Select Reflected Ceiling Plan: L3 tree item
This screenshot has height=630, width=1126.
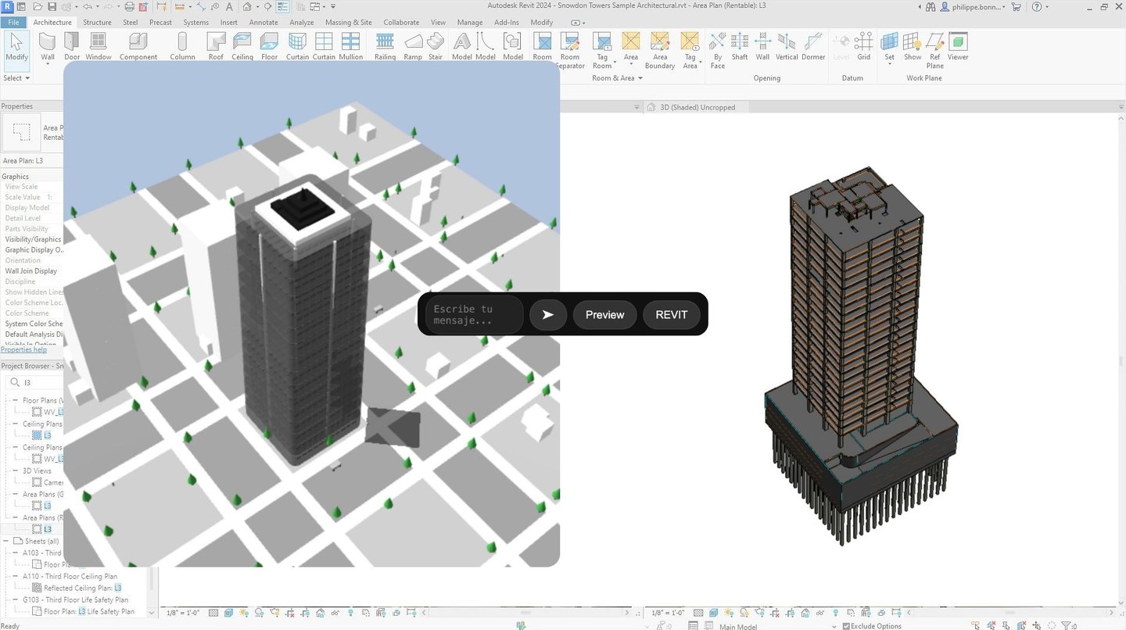[83, 588]
